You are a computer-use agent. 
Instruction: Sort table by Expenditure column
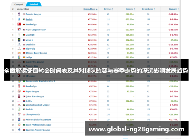point(90,9)
